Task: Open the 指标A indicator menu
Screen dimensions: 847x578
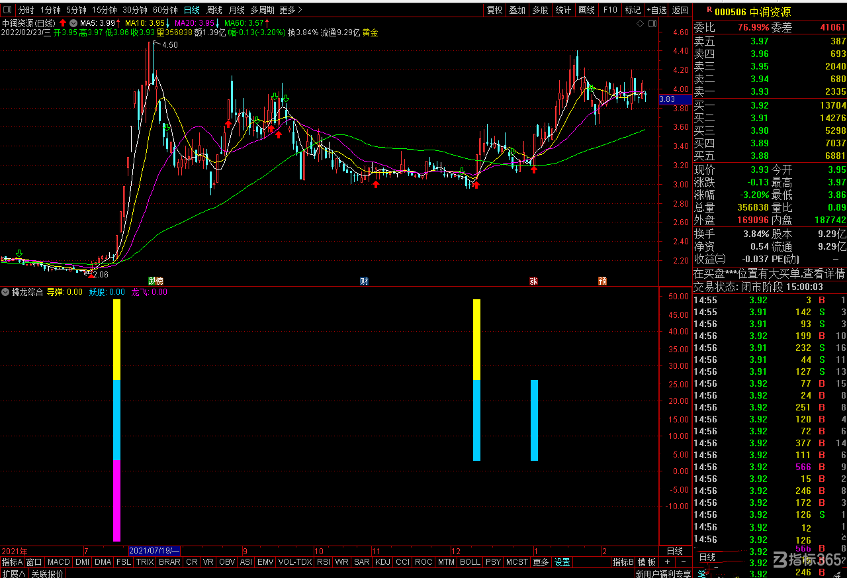Action: pyautogui.click(x=13, y=562)
